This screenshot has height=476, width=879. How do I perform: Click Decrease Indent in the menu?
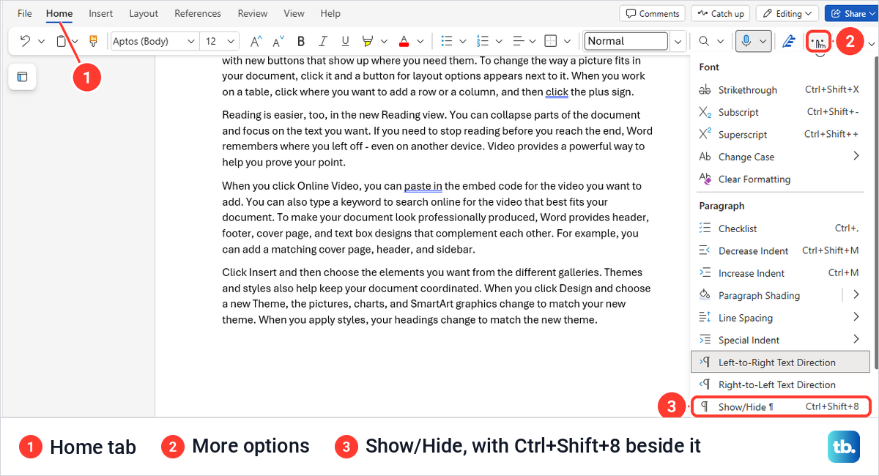(780, 250)
